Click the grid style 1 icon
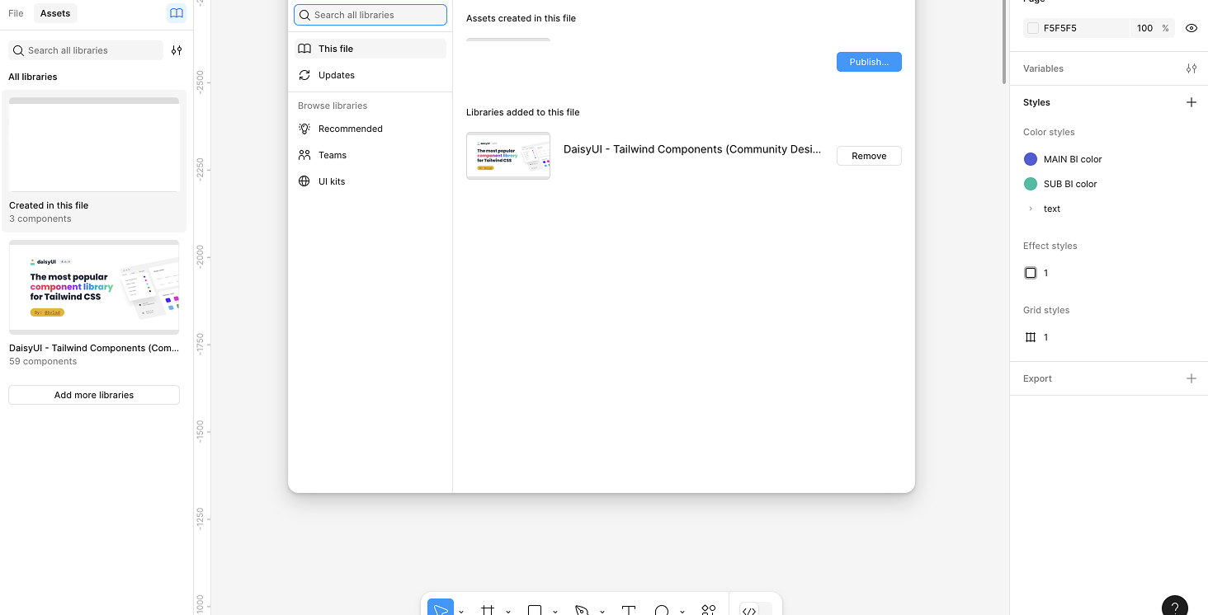This screenshot has height=615, width=1208. (1031, 337)
